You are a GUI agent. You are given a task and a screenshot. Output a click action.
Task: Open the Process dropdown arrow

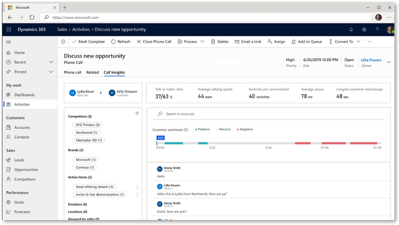point(202,42)
